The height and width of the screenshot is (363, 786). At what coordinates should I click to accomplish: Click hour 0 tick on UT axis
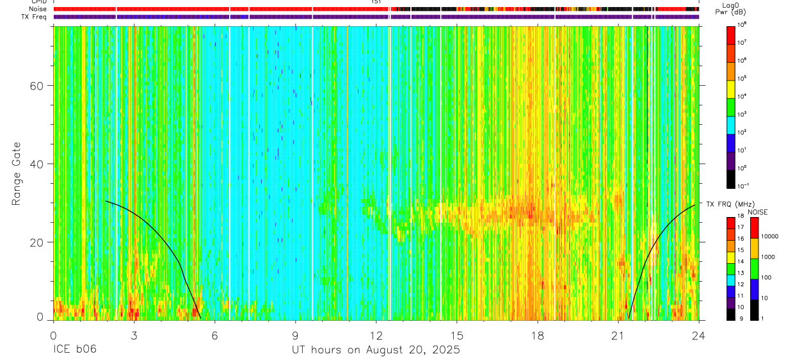point(53,335)
